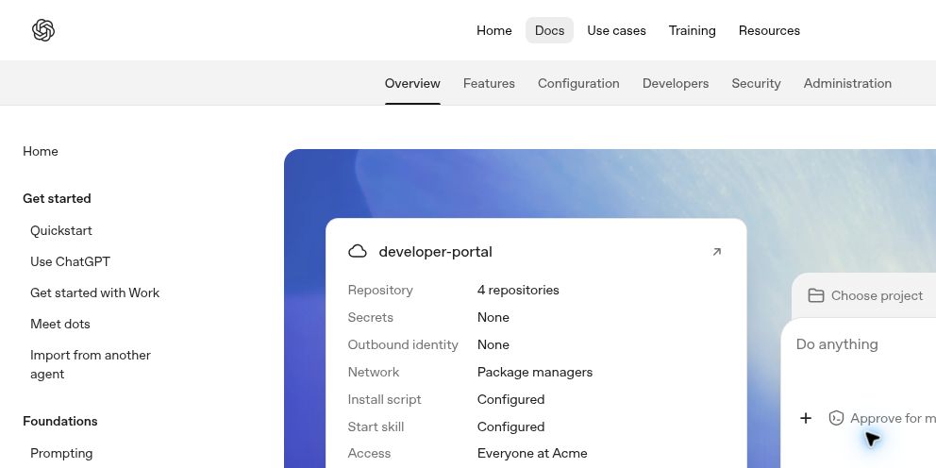The height and width of the screenshot is (468, 936).
Task: Click the Repository label
Action: click(x=380, y=290)
